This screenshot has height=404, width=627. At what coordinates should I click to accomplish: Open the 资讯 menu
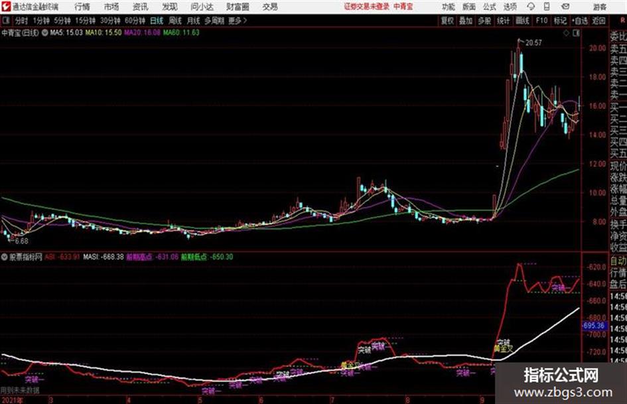pyautogui.click(x=140, y=7)
